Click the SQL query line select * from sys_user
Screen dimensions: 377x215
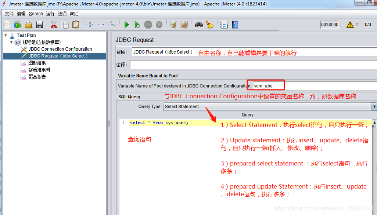coord(159,123)
